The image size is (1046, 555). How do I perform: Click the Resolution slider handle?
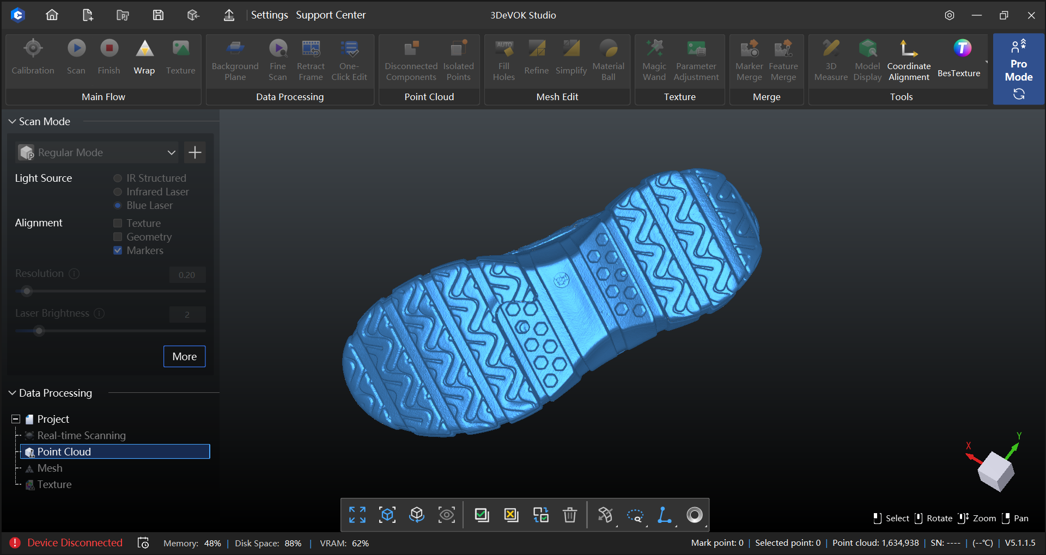click(27, 292)
